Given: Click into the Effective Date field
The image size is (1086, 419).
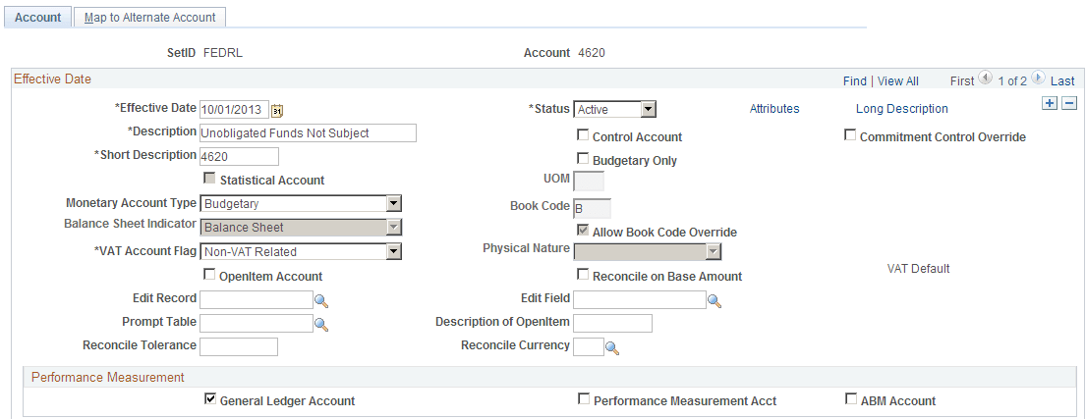Looking at the screenshot, I should (234, 109).
